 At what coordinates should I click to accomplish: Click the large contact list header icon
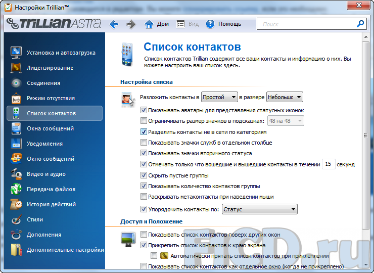coord(127,55)
